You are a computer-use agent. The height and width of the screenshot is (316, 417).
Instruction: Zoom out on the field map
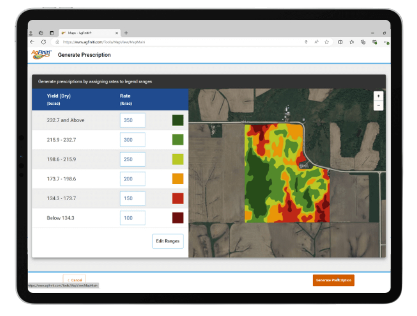tap(378, 106)
